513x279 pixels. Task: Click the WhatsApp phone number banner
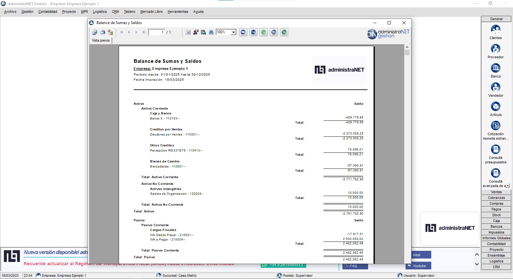tap(283, 266)
